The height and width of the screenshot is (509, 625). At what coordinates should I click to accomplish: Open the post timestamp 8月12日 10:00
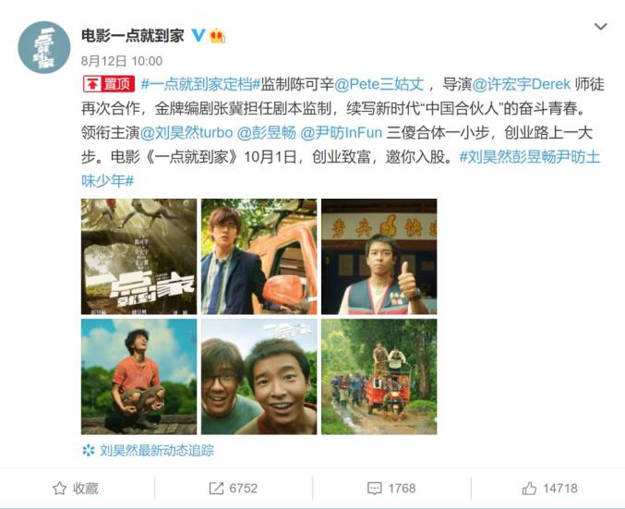pos(122,61)
